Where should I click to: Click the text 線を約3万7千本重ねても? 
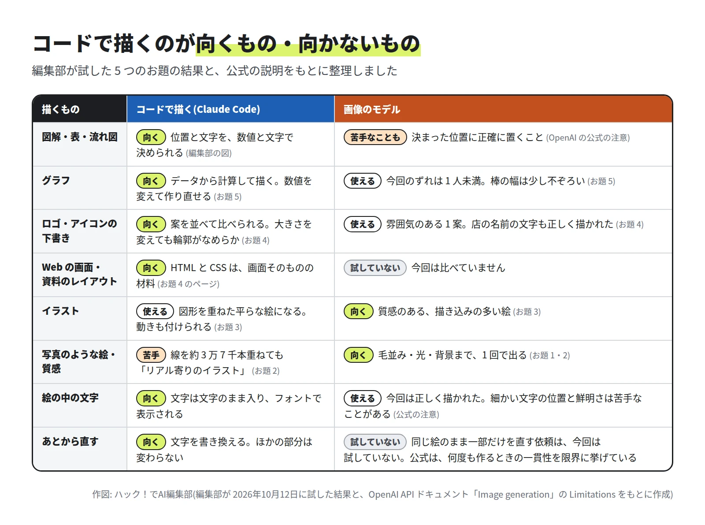(x=227, y=355)
